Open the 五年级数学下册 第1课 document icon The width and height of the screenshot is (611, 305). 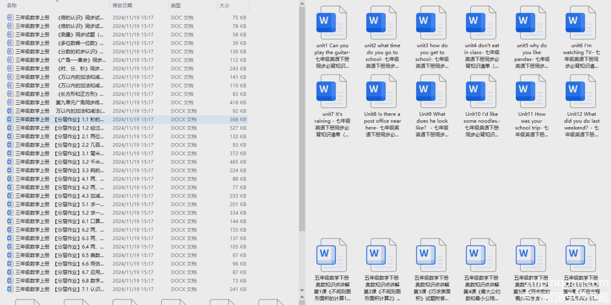click(331, 255)
